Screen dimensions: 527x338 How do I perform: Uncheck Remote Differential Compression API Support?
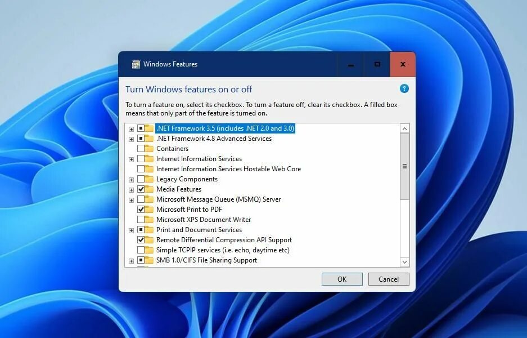tap(141, 239)
